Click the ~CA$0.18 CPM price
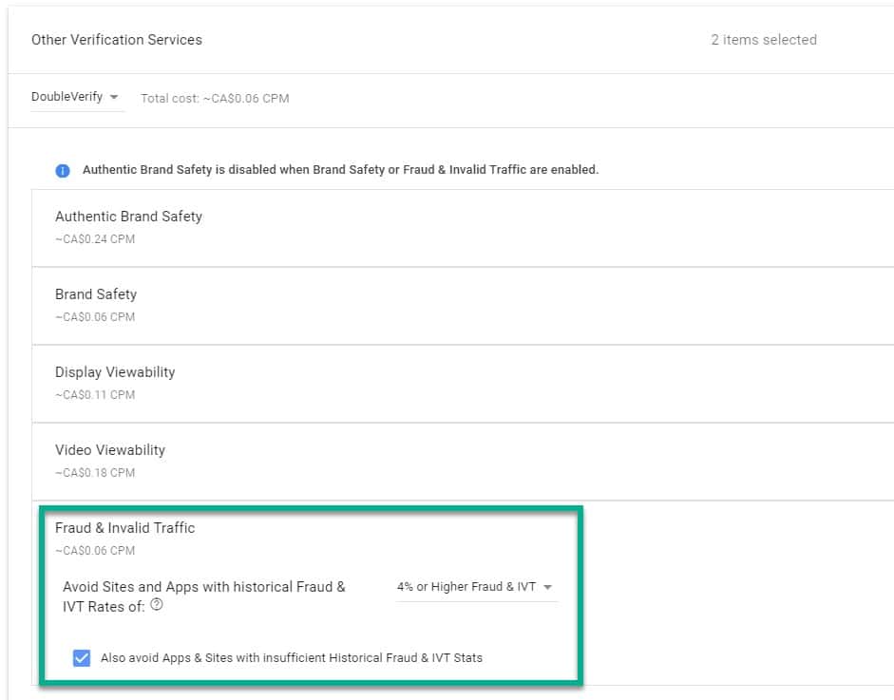 (x=95, y=473)
